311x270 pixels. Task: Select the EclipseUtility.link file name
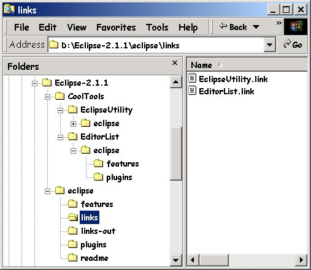click(233, 79)
